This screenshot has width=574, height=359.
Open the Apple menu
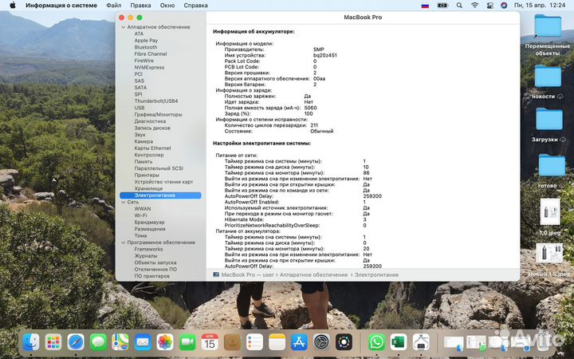click(13, 5)
